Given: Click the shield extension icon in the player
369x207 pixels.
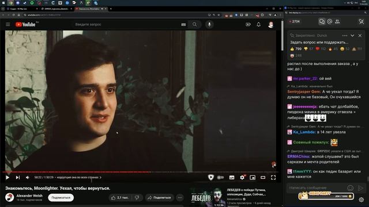Looking at the screenshot, I should pos(211,178).
